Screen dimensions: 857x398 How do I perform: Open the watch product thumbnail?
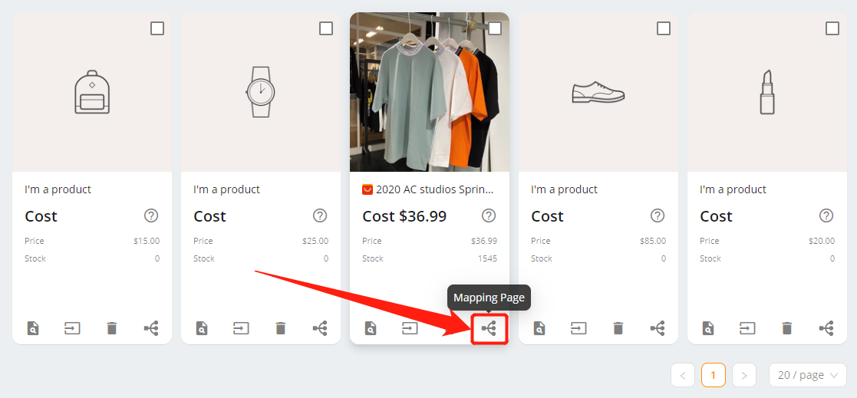tap(261, 92)
